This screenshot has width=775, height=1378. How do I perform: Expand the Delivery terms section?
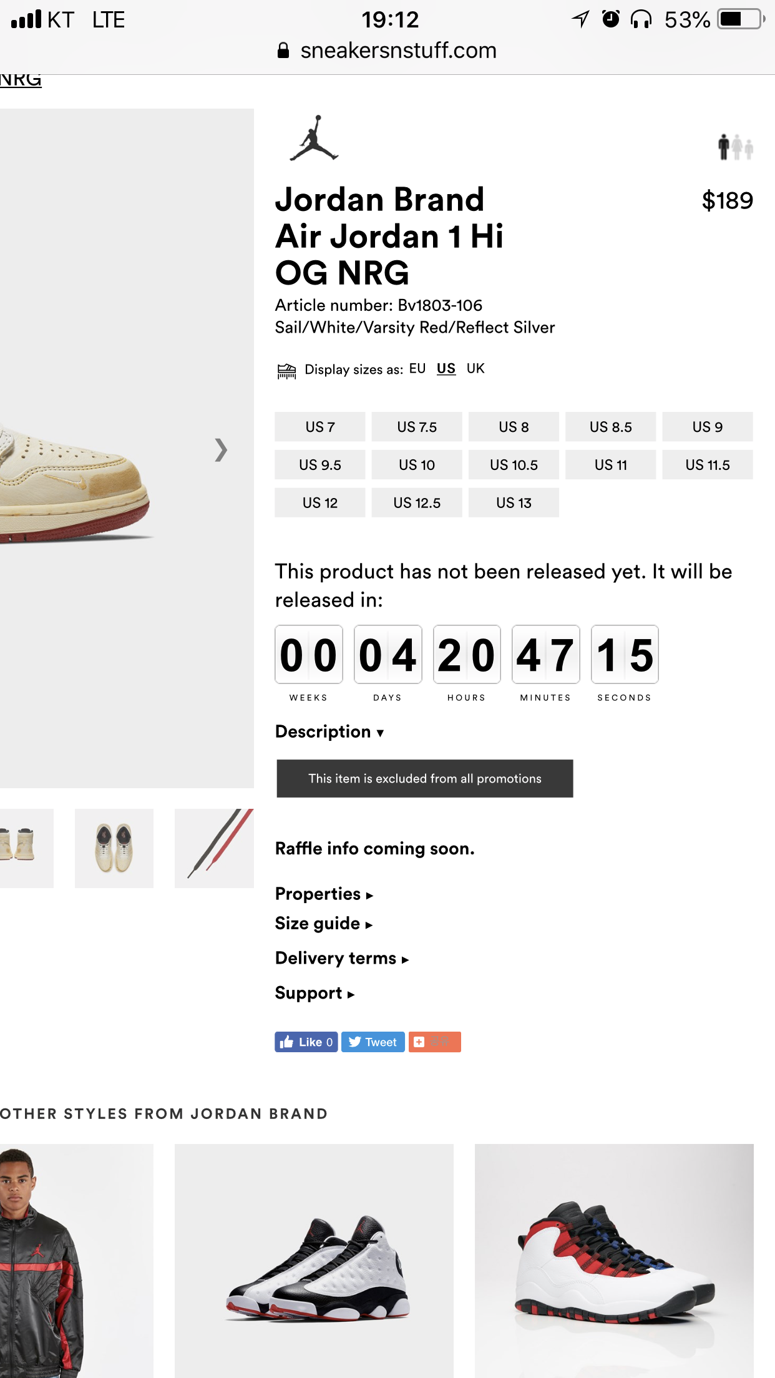click(342, 958)
